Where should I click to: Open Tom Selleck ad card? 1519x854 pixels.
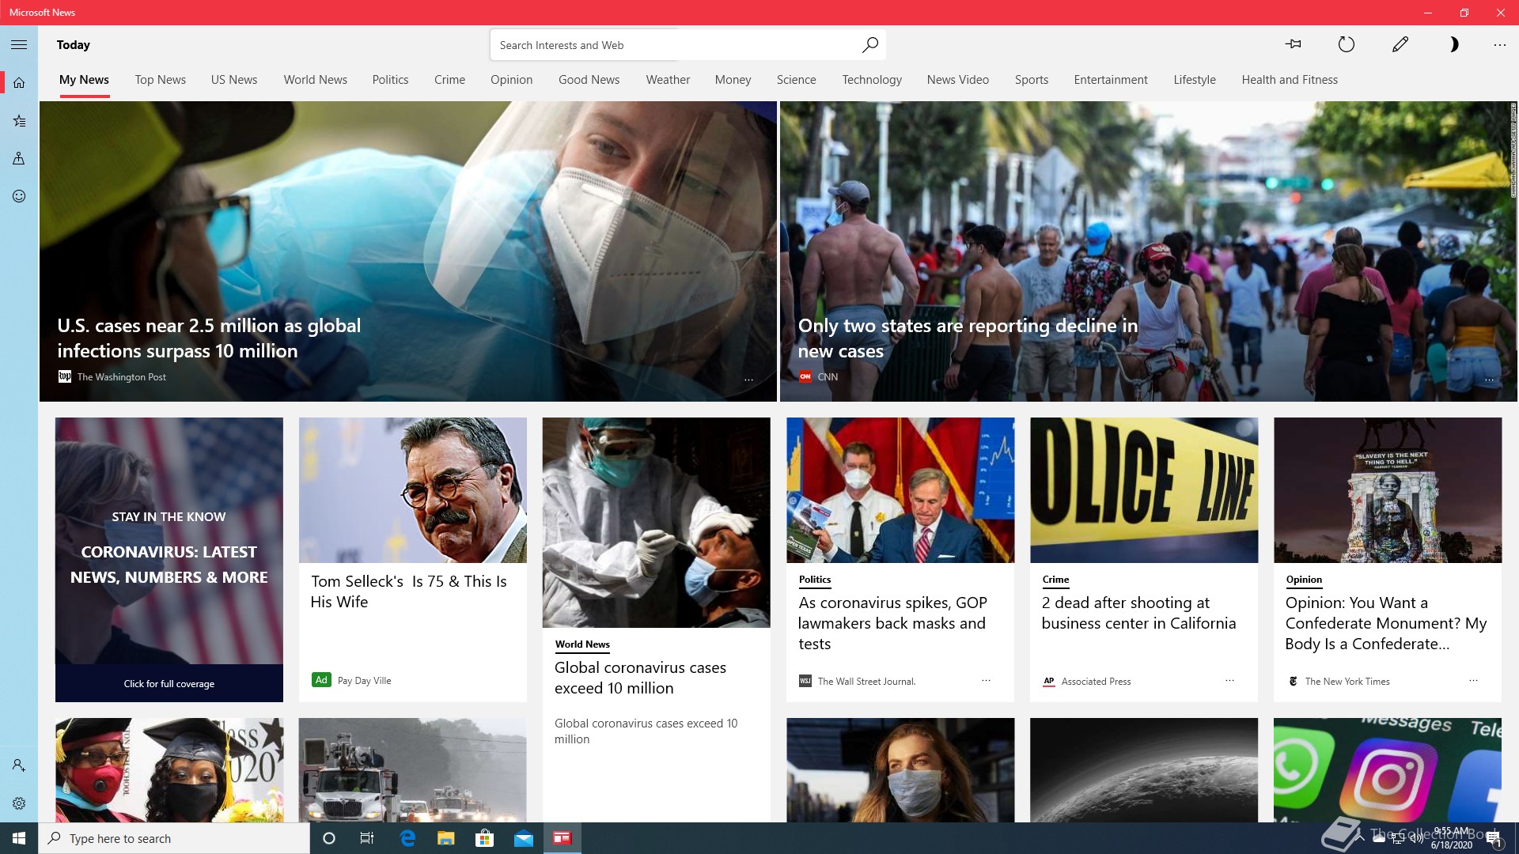pyautogui.click(x=412, y=559)
